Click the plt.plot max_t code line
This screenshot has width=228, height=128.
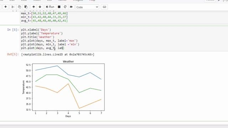49,41
